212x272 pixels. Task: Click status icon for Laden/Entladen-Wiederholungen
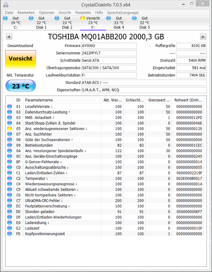click(x=10, y=217)
